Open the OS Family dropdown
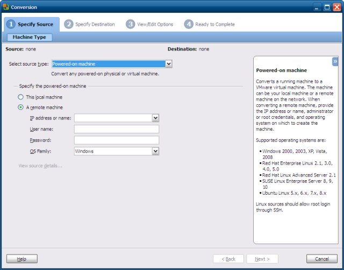Viewport: 344px width, 270px height. 155,151
